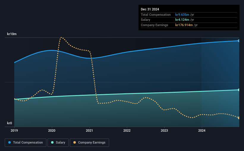Click the kr0 y-axis label

click(x=10, y=123)
